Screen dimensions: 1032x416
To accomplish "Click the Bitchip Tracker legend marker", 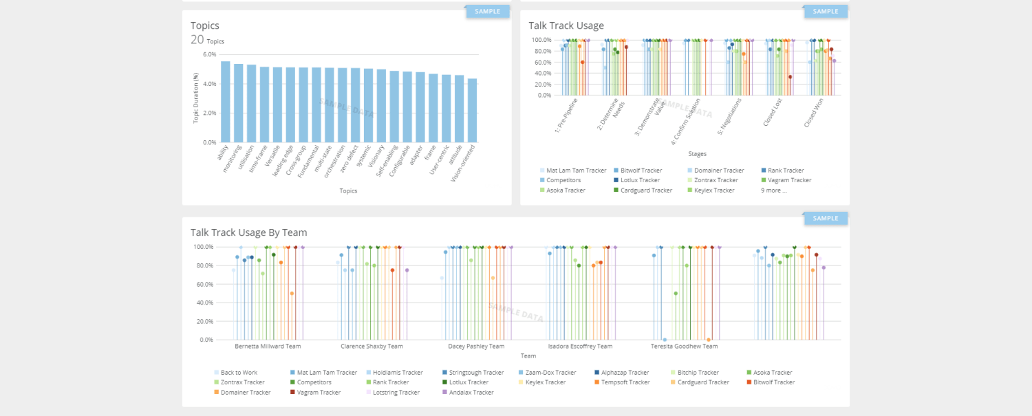I will coord(673,373).
